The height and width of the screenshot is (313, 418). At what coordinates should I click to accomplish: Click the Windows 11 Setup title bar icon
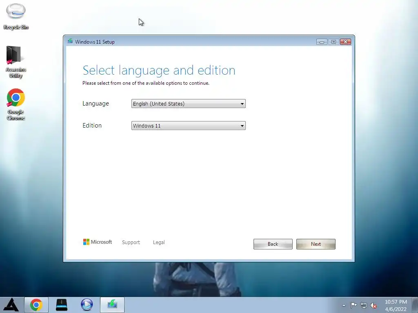(x=70, y=41)
